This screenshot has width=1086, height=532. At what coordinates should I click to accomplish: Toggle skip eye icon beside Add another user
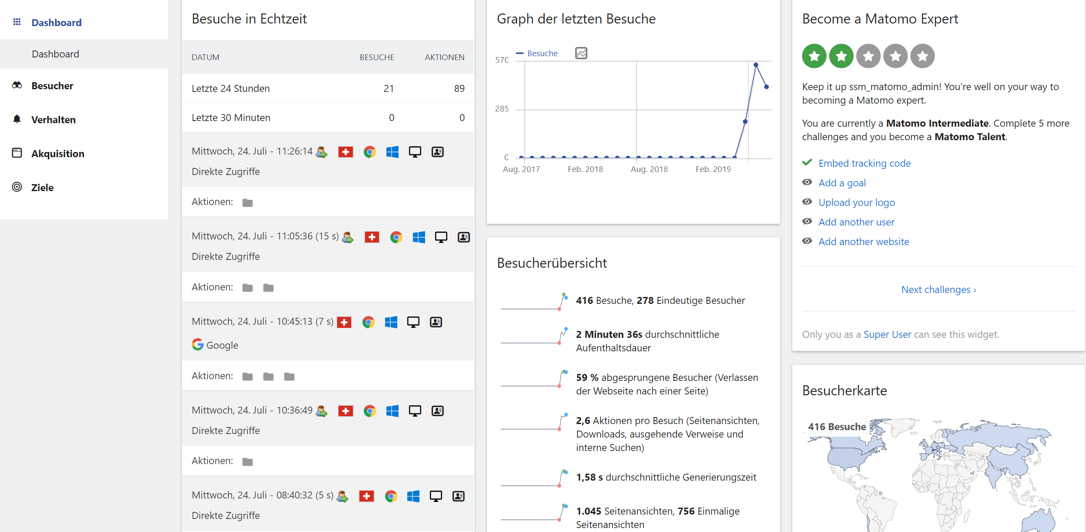click(x=807, y=221)
